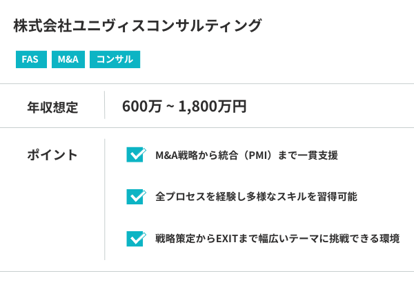Click the 1,800万円 upper salary figure
Viewport: 414px width, 289px height.
(213, 107)
